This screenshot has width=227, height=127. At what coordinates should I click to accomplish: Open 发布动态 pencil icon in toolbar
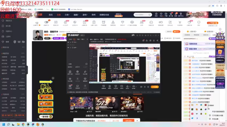pos(170,22)
